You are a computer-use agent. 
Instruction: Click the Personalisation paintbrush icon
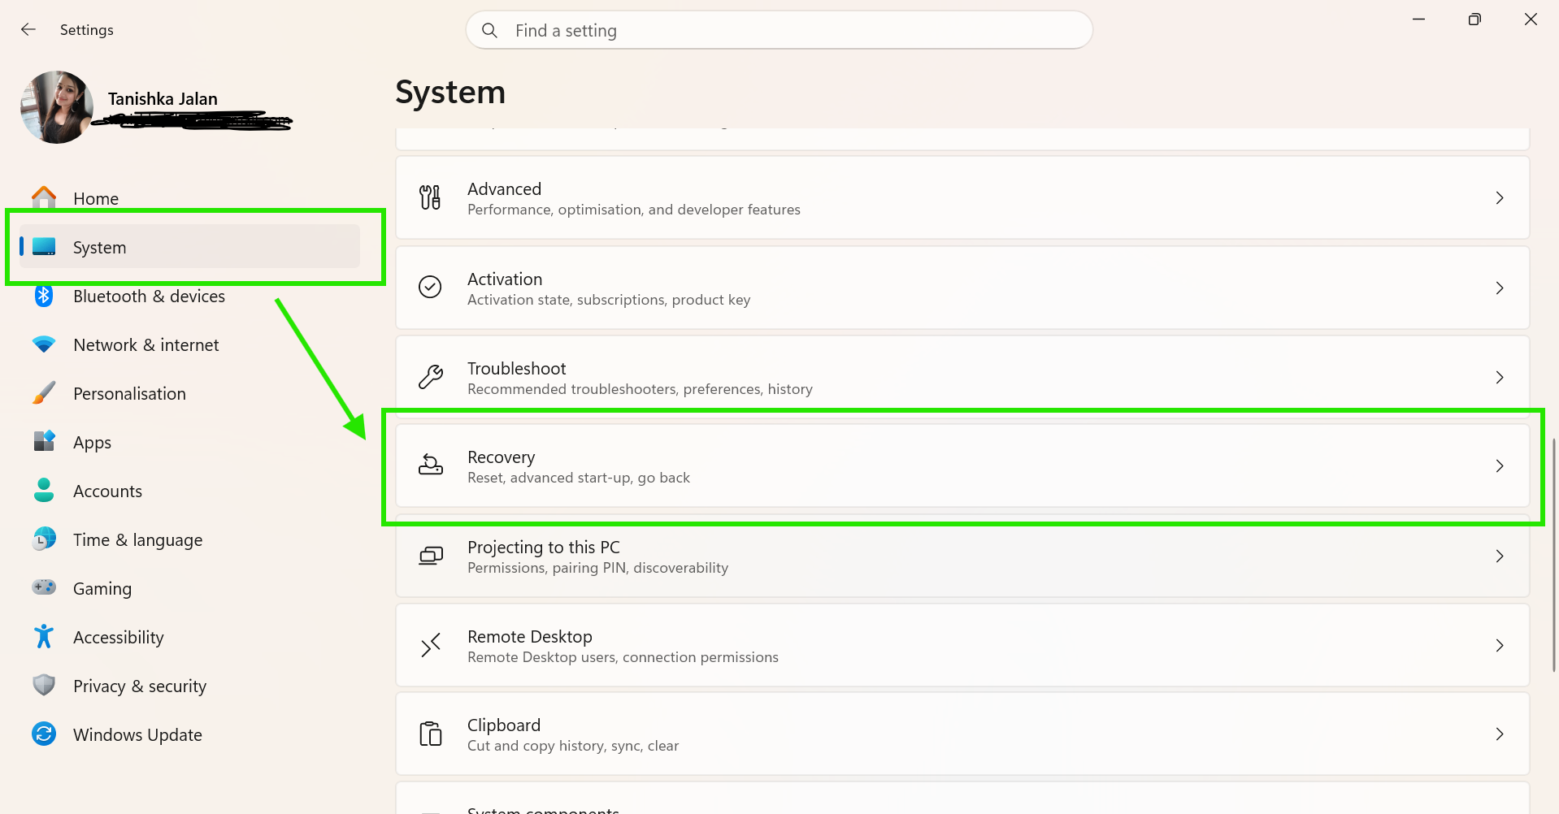tap(44, 393)
